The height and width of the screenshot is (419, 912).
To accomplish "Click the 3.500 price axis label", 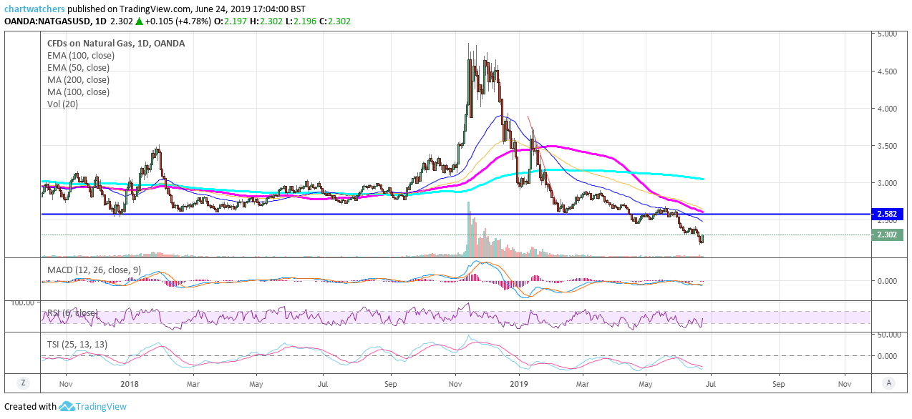I will [x=888, y=146].
